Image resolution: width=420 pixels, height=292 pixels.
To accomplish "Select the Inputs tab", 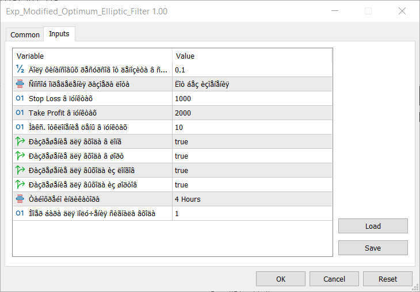I will click(59, 34).
